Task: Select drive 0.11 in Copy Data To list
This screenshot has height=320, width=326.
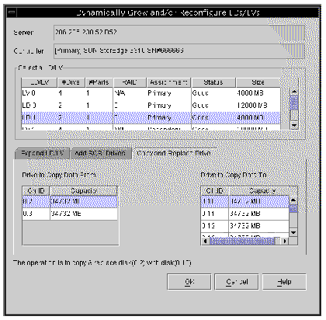Action: [x=245, y=214]
